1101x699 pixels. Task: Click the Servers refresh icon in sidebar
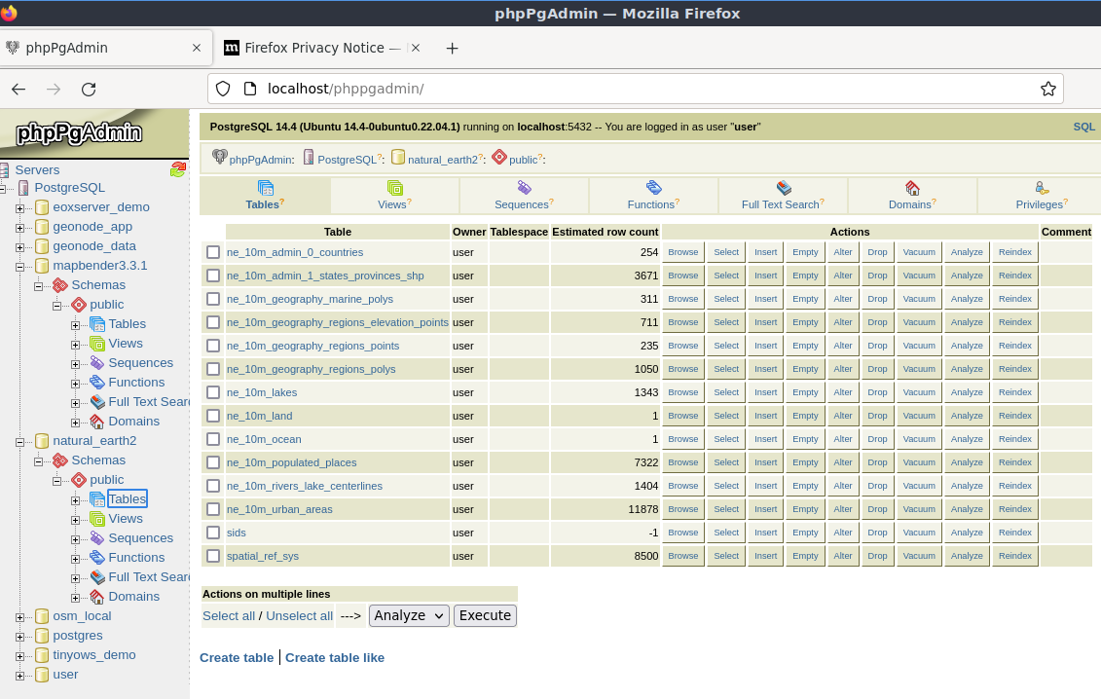click(x=177, y=169)
